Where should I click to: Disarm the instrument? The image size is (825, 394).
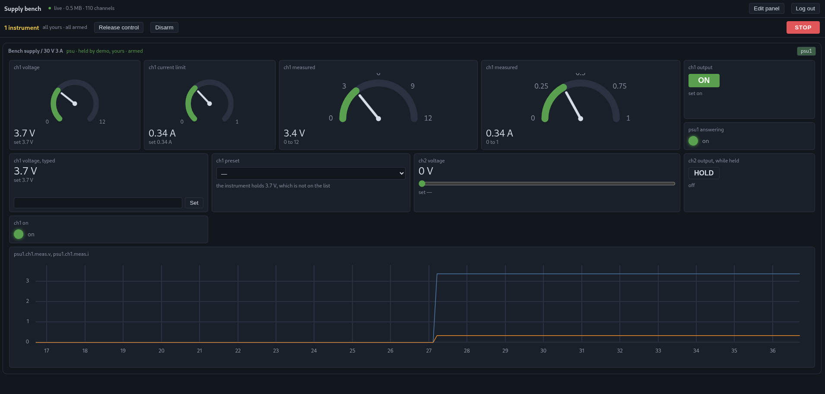pyautogui.click(x=164, y=27)
